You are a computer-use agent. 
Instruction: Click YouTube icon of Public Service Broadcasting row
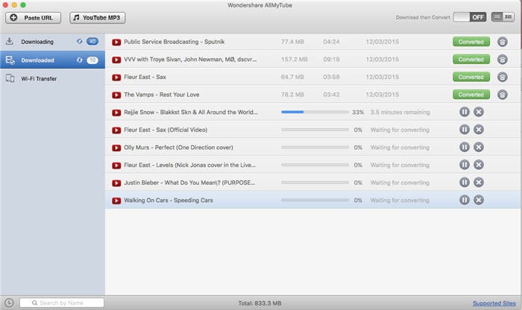click(116, 42)
